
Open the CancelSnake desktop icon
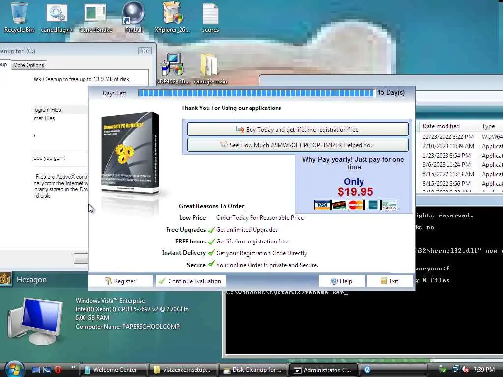[95, 18]
